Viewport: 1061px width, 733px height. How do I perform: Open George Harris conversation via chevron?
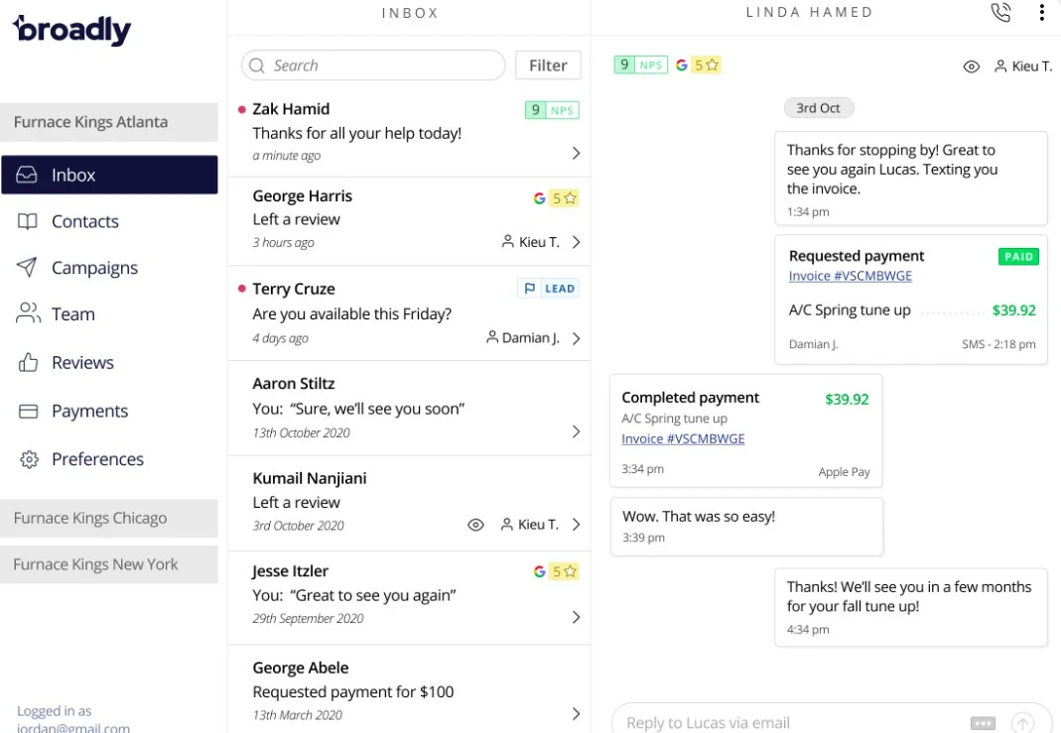(576, 242)
